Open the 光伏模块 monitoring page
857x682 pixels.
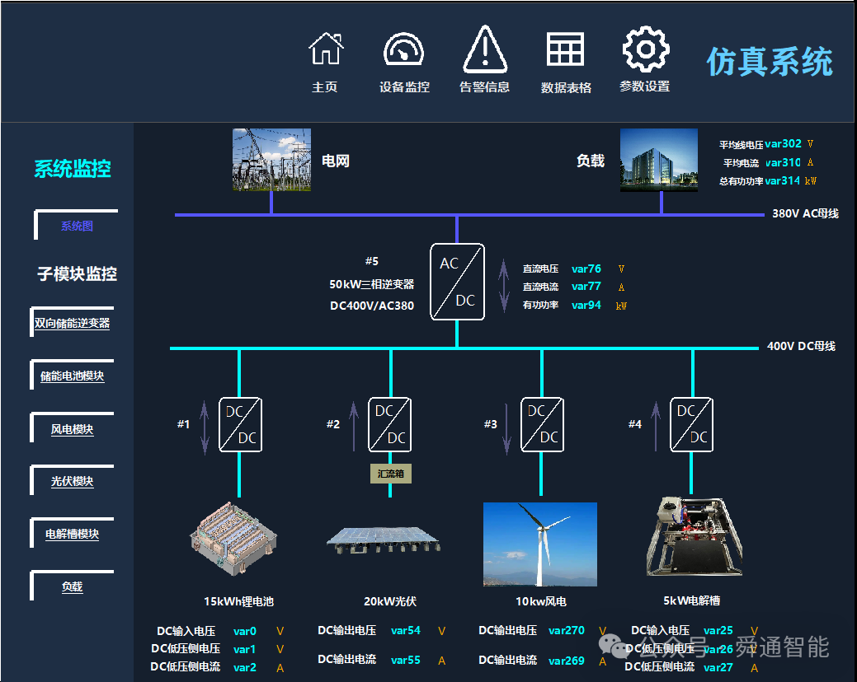click(73, 479)
